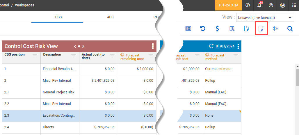
Task: Switch to the CBS tab
Action: tap(58, 17)
